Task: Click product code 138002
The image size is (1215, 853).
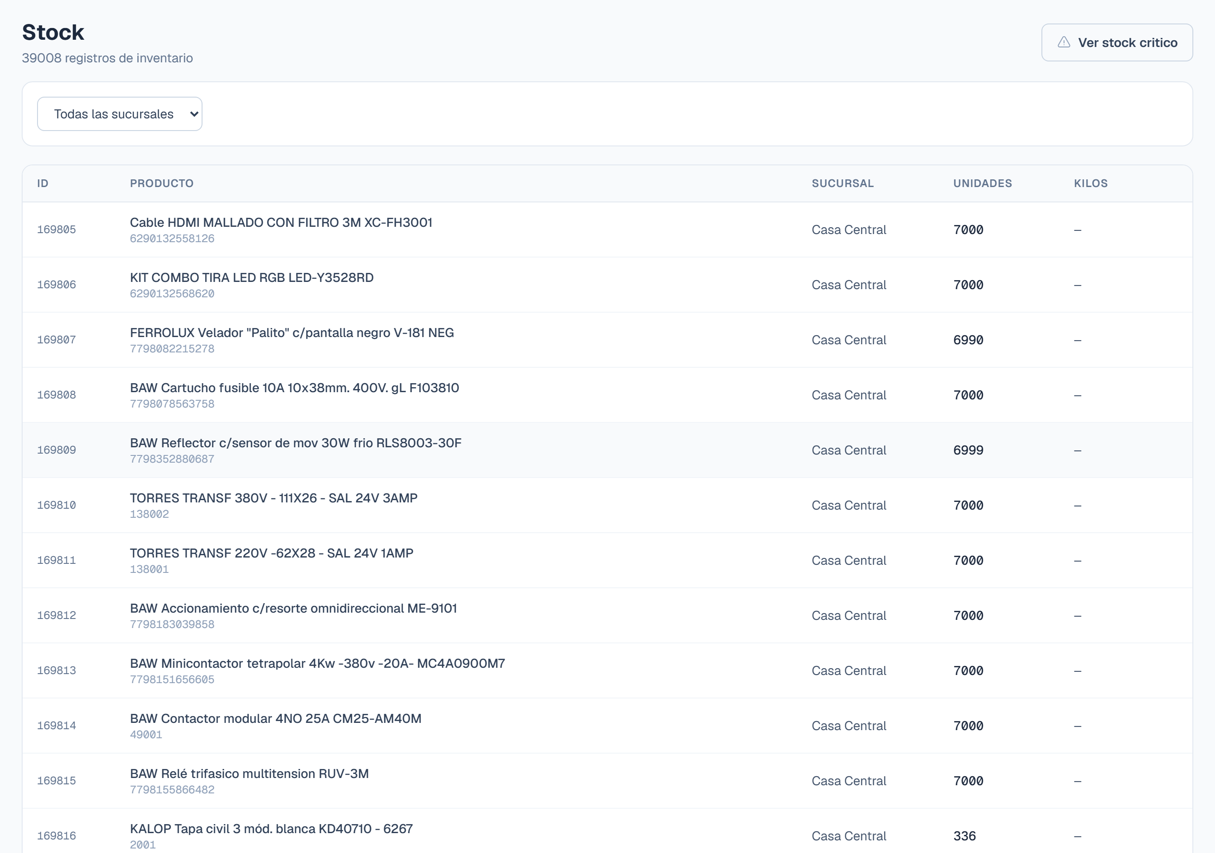Action: point(149,514)
